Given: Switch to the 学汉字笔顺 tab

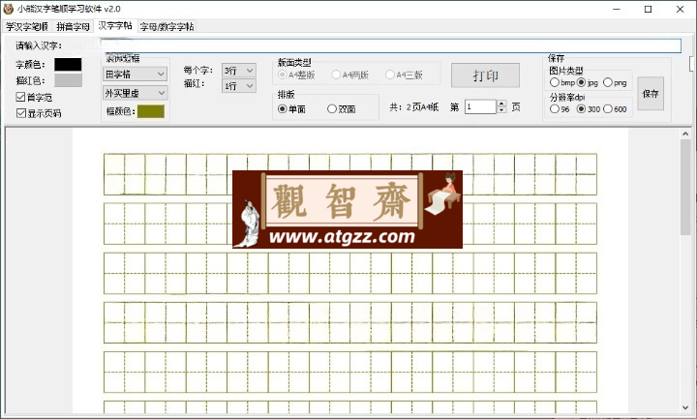Looking at the screenshot, I should (27, 27).
